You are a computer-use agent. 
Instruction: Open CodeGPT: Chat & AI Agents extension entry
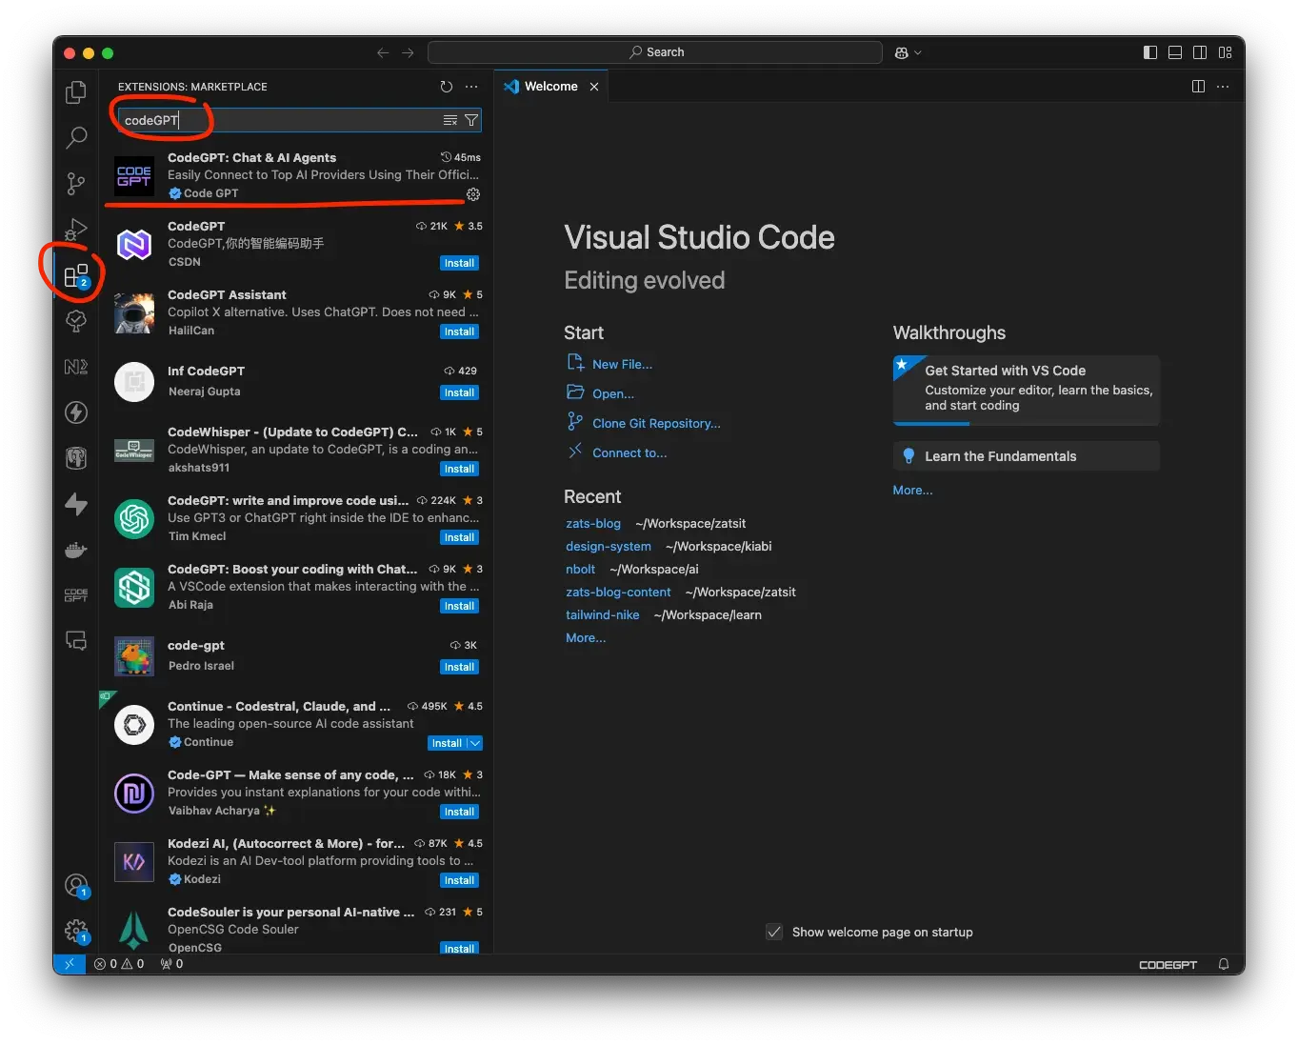(x=294, y=175)
